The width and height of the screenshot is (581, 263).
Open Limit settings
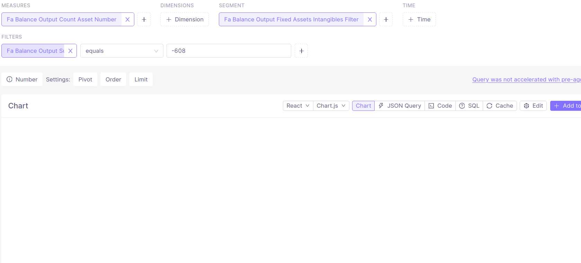click(x=141, y=79)
